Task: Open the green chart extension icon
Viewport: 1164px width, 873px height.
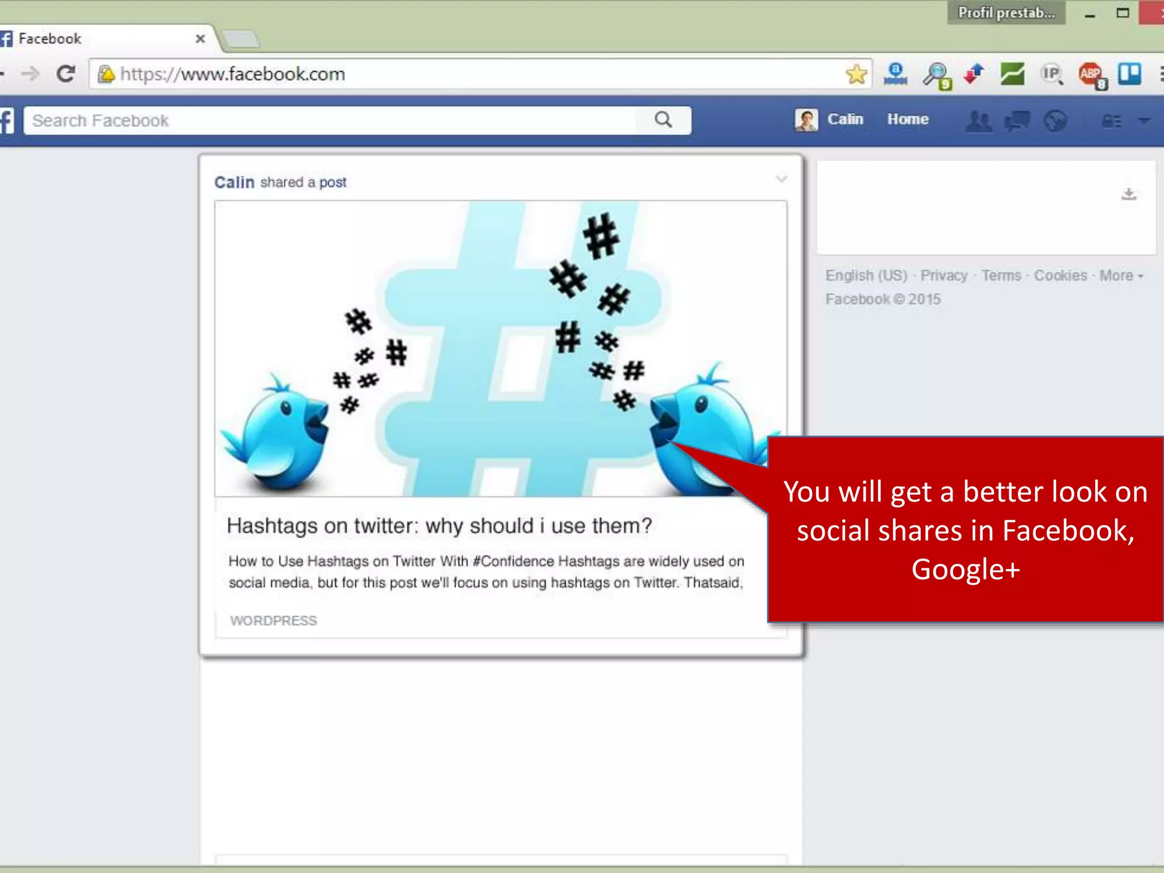Action: coord(1013,74)
